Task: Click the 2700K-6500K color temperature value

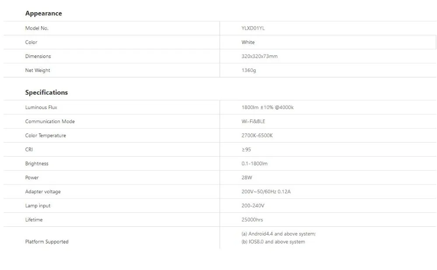Action: pos(257,135)
